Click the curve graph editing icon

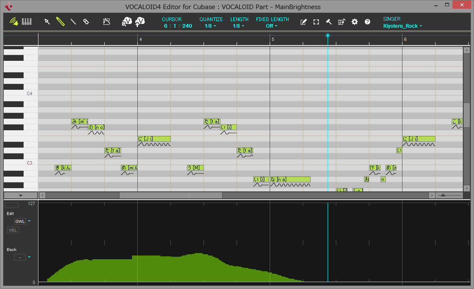[106, 21]
